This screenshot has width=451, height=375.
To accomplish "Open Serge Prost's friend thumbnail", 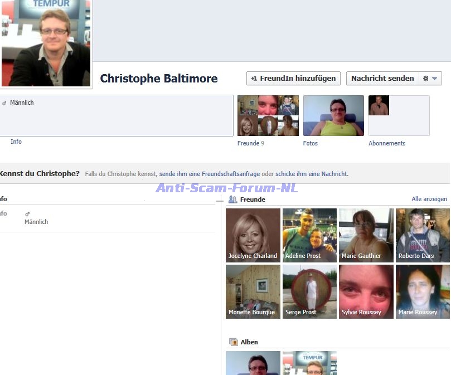I will [309, 291].
